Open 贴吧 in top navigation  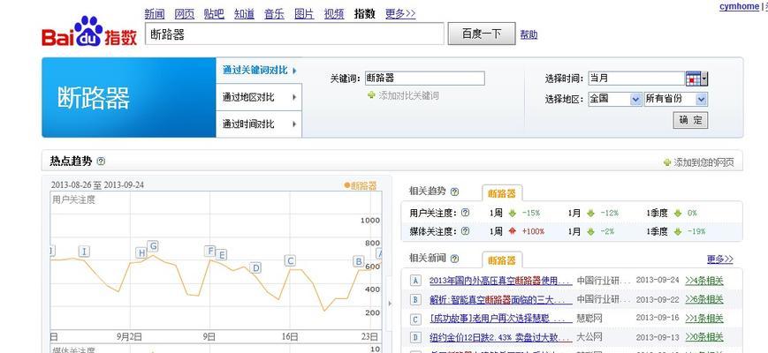[214, 14]
